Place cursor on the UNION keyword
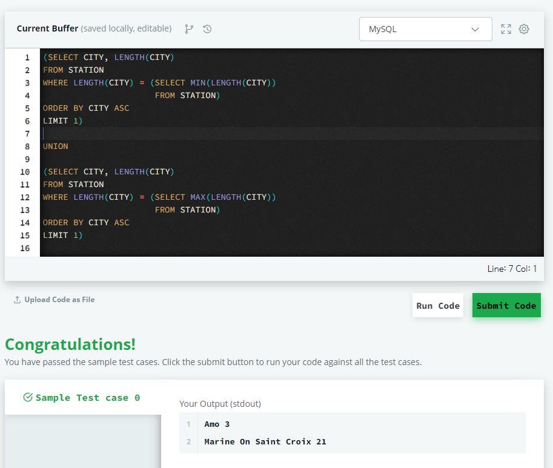Image resolution: width=553 pixels, height=468 pixels. click(55, 146)
